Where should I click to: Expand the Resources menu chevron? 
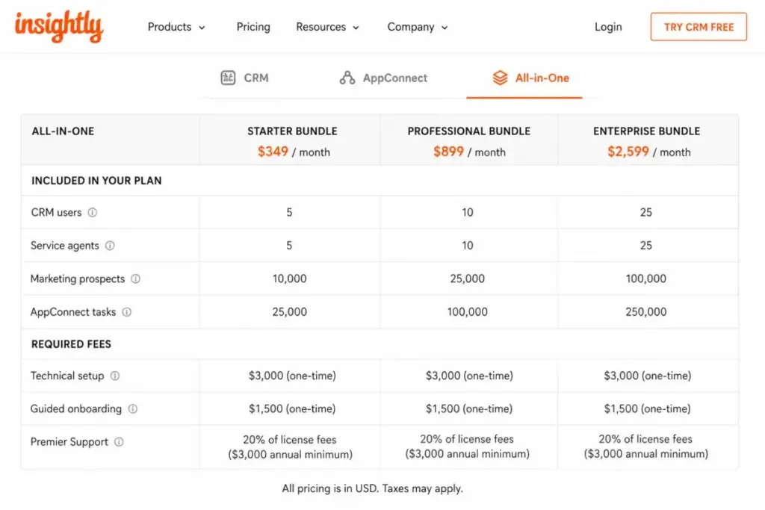(x=356, y=28)
